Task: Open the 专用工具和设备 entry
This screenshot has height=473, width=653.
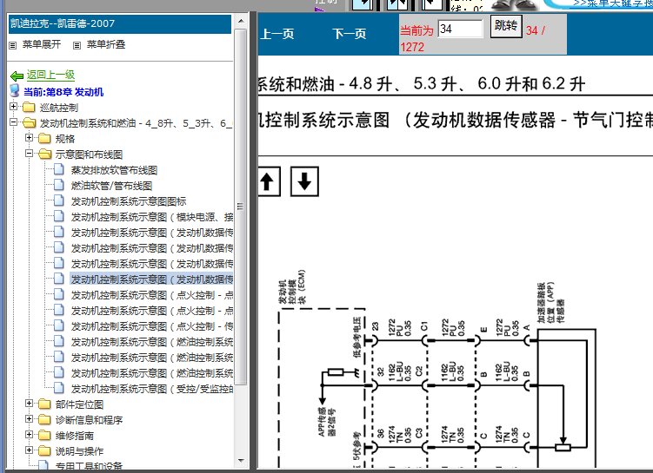Action: point(89,466)
